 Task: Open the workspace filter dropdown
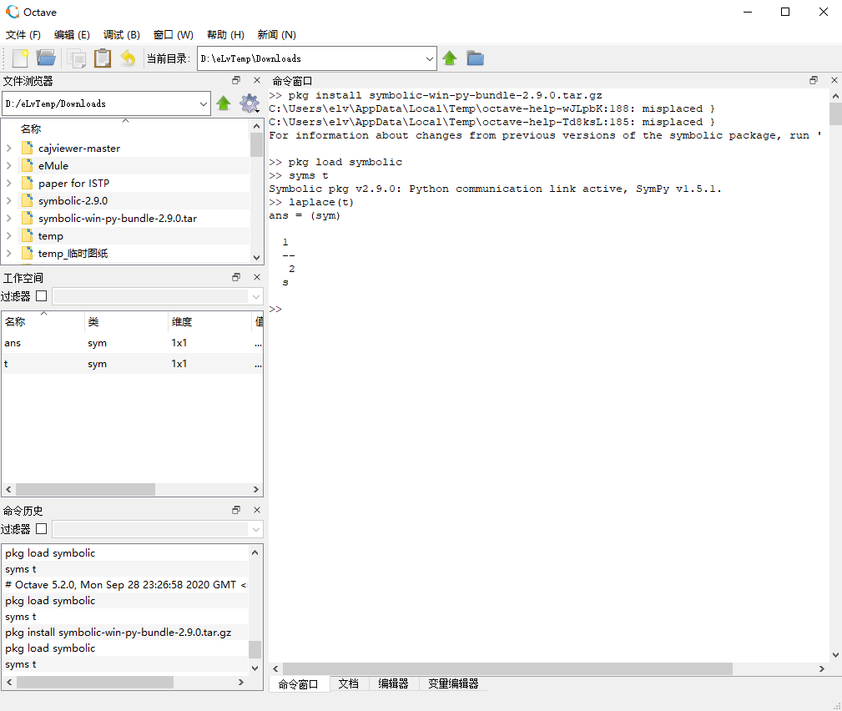point(256,296)
